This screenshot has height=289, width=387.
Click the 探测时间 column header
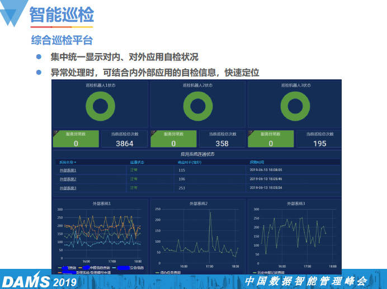(x=258, y=162)
